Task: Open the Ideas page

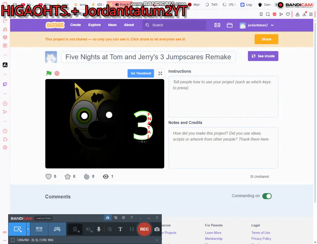Action: tap(112, 25)
